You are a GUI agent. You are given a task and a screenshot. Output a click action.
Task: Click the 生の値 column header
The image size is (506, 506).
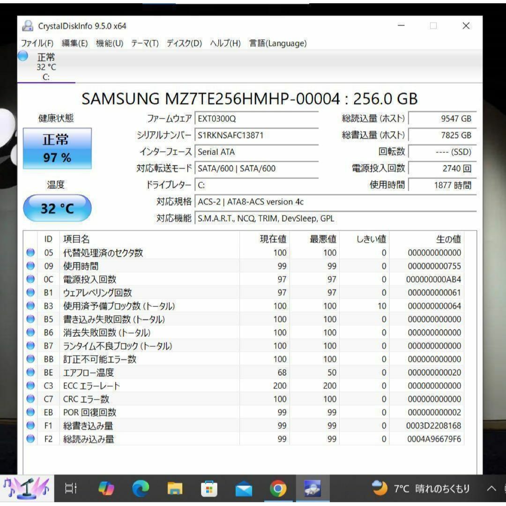[427, 239]
